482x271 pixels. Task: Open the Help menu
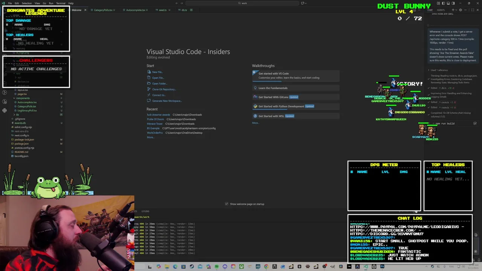point(71,3)
